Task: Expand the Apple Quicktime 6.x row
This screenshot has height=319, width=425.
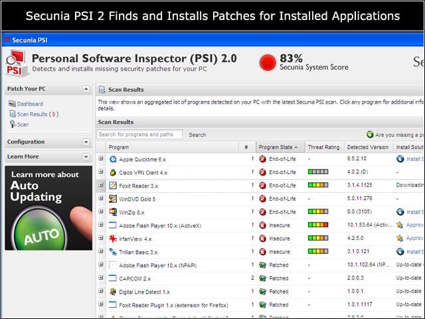Action: click(101, 158)
